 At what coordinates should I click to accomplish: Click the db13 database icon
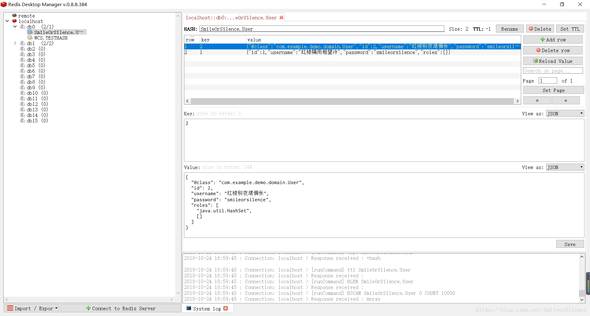pos(22,109)
